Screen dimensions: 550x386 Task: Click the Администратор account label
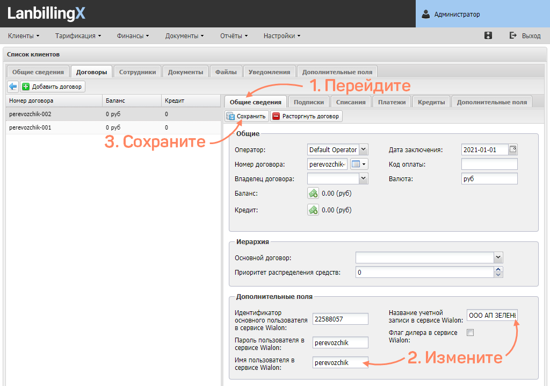tap(457, 15)
